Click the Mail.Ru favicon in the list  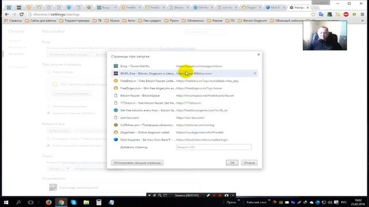[116, 66]
